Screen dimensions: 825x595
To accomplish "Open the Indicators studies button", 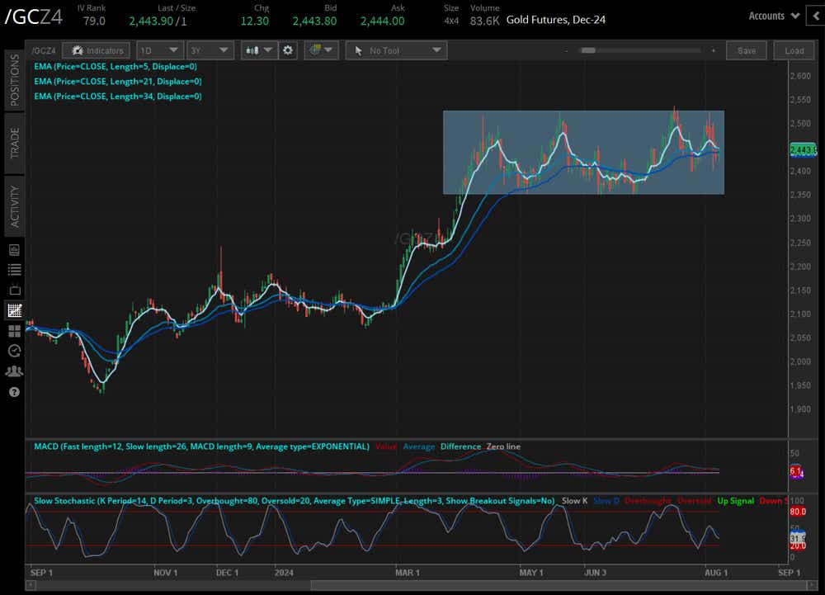I will [97, 50].
